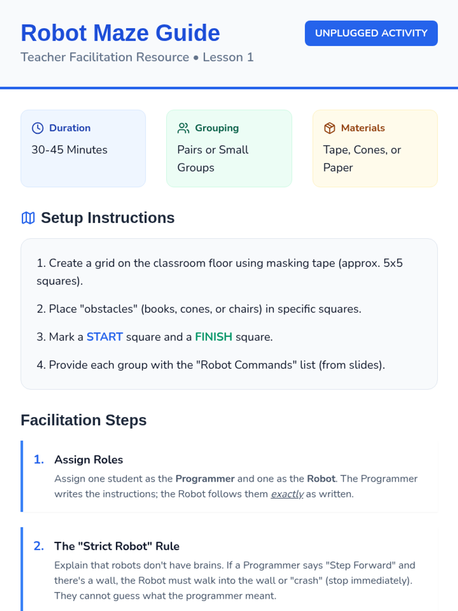Open the Materials info card
The image size is (458, 611).
[375, 149]
